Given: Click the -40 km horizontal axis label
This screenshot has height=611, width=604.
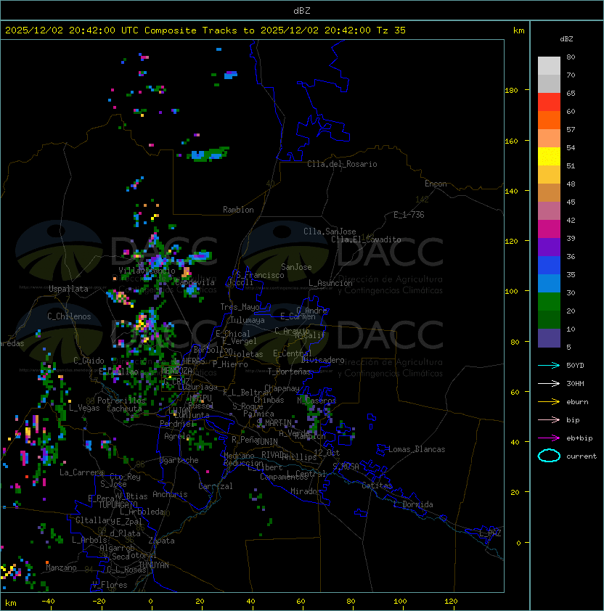Looking at the screenshot, I should pyautogui.click(x=49, y=602).
